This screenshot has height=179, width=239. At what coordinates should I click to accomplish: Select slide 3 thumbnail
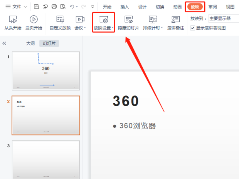pos(46,160)
